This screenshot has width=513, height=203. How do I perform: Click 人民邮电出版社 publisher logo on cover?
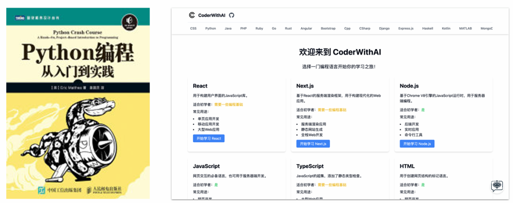point(105,190)
